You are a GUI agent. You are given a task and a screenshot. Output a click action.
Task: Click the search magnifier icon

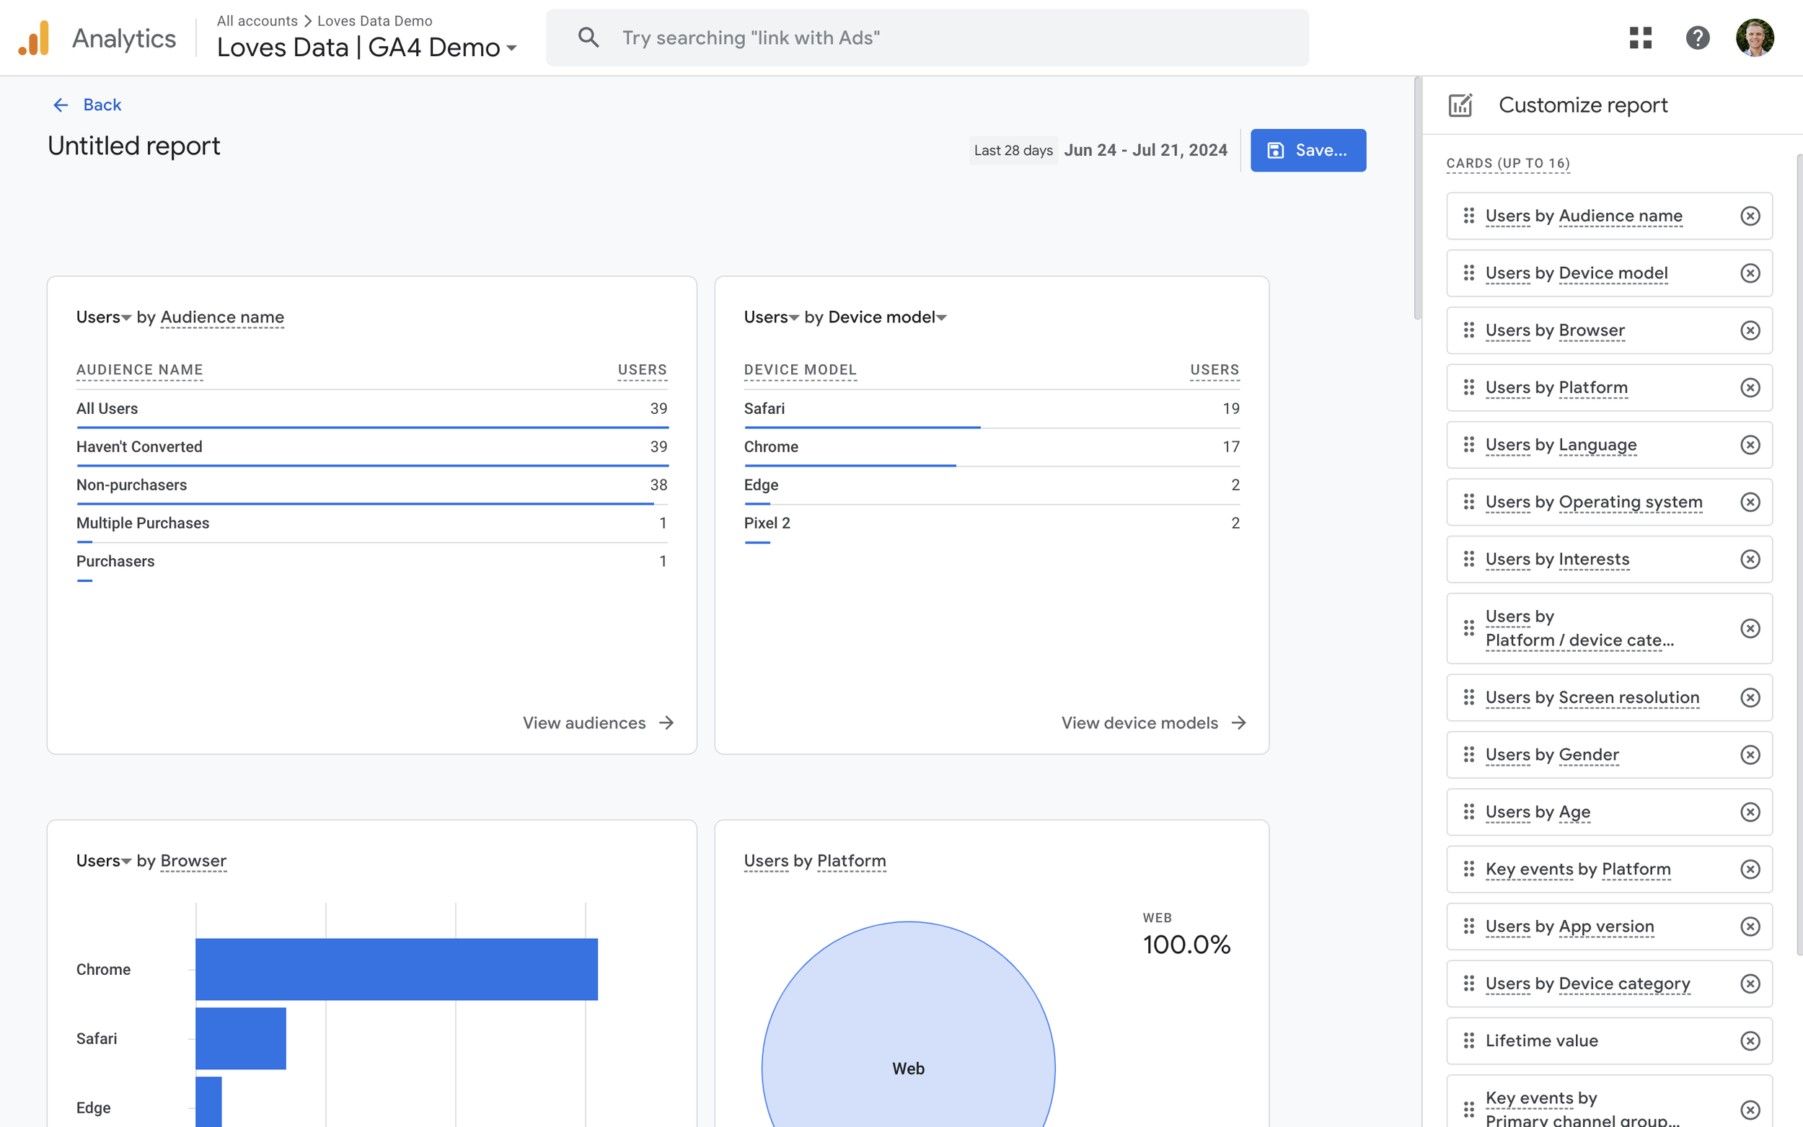pyautogui.click(x=588, y=37)
